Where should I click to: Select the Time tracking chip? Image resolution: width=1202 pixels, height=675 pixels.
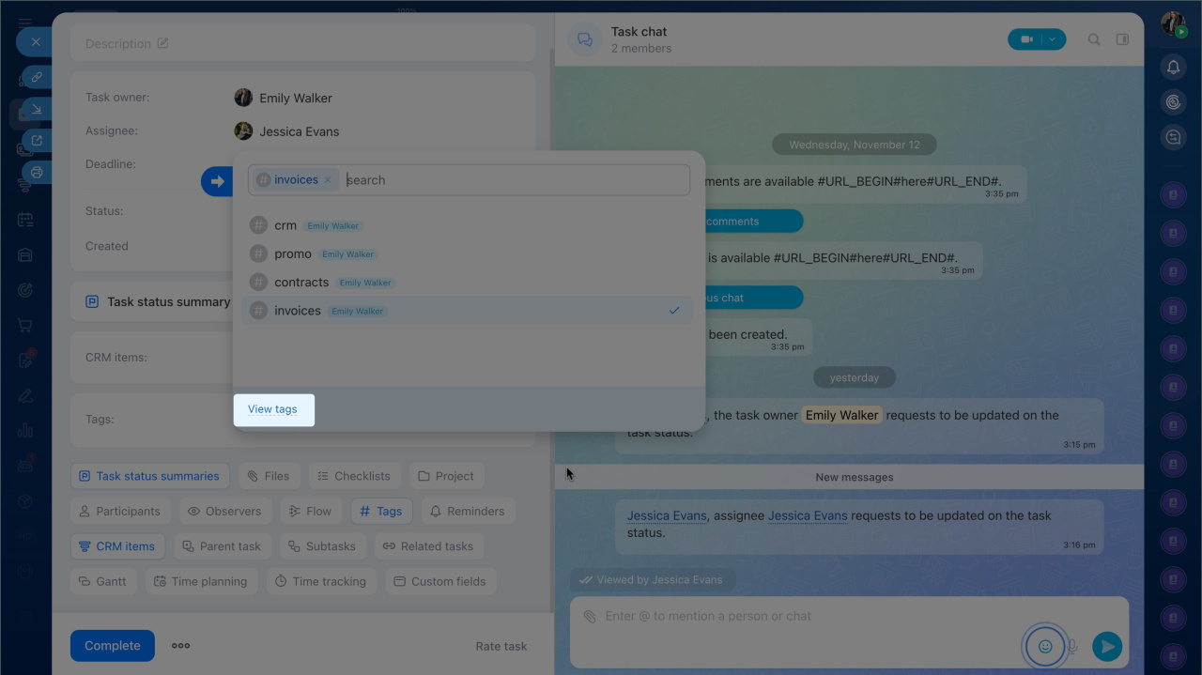(x=321, y=581)
